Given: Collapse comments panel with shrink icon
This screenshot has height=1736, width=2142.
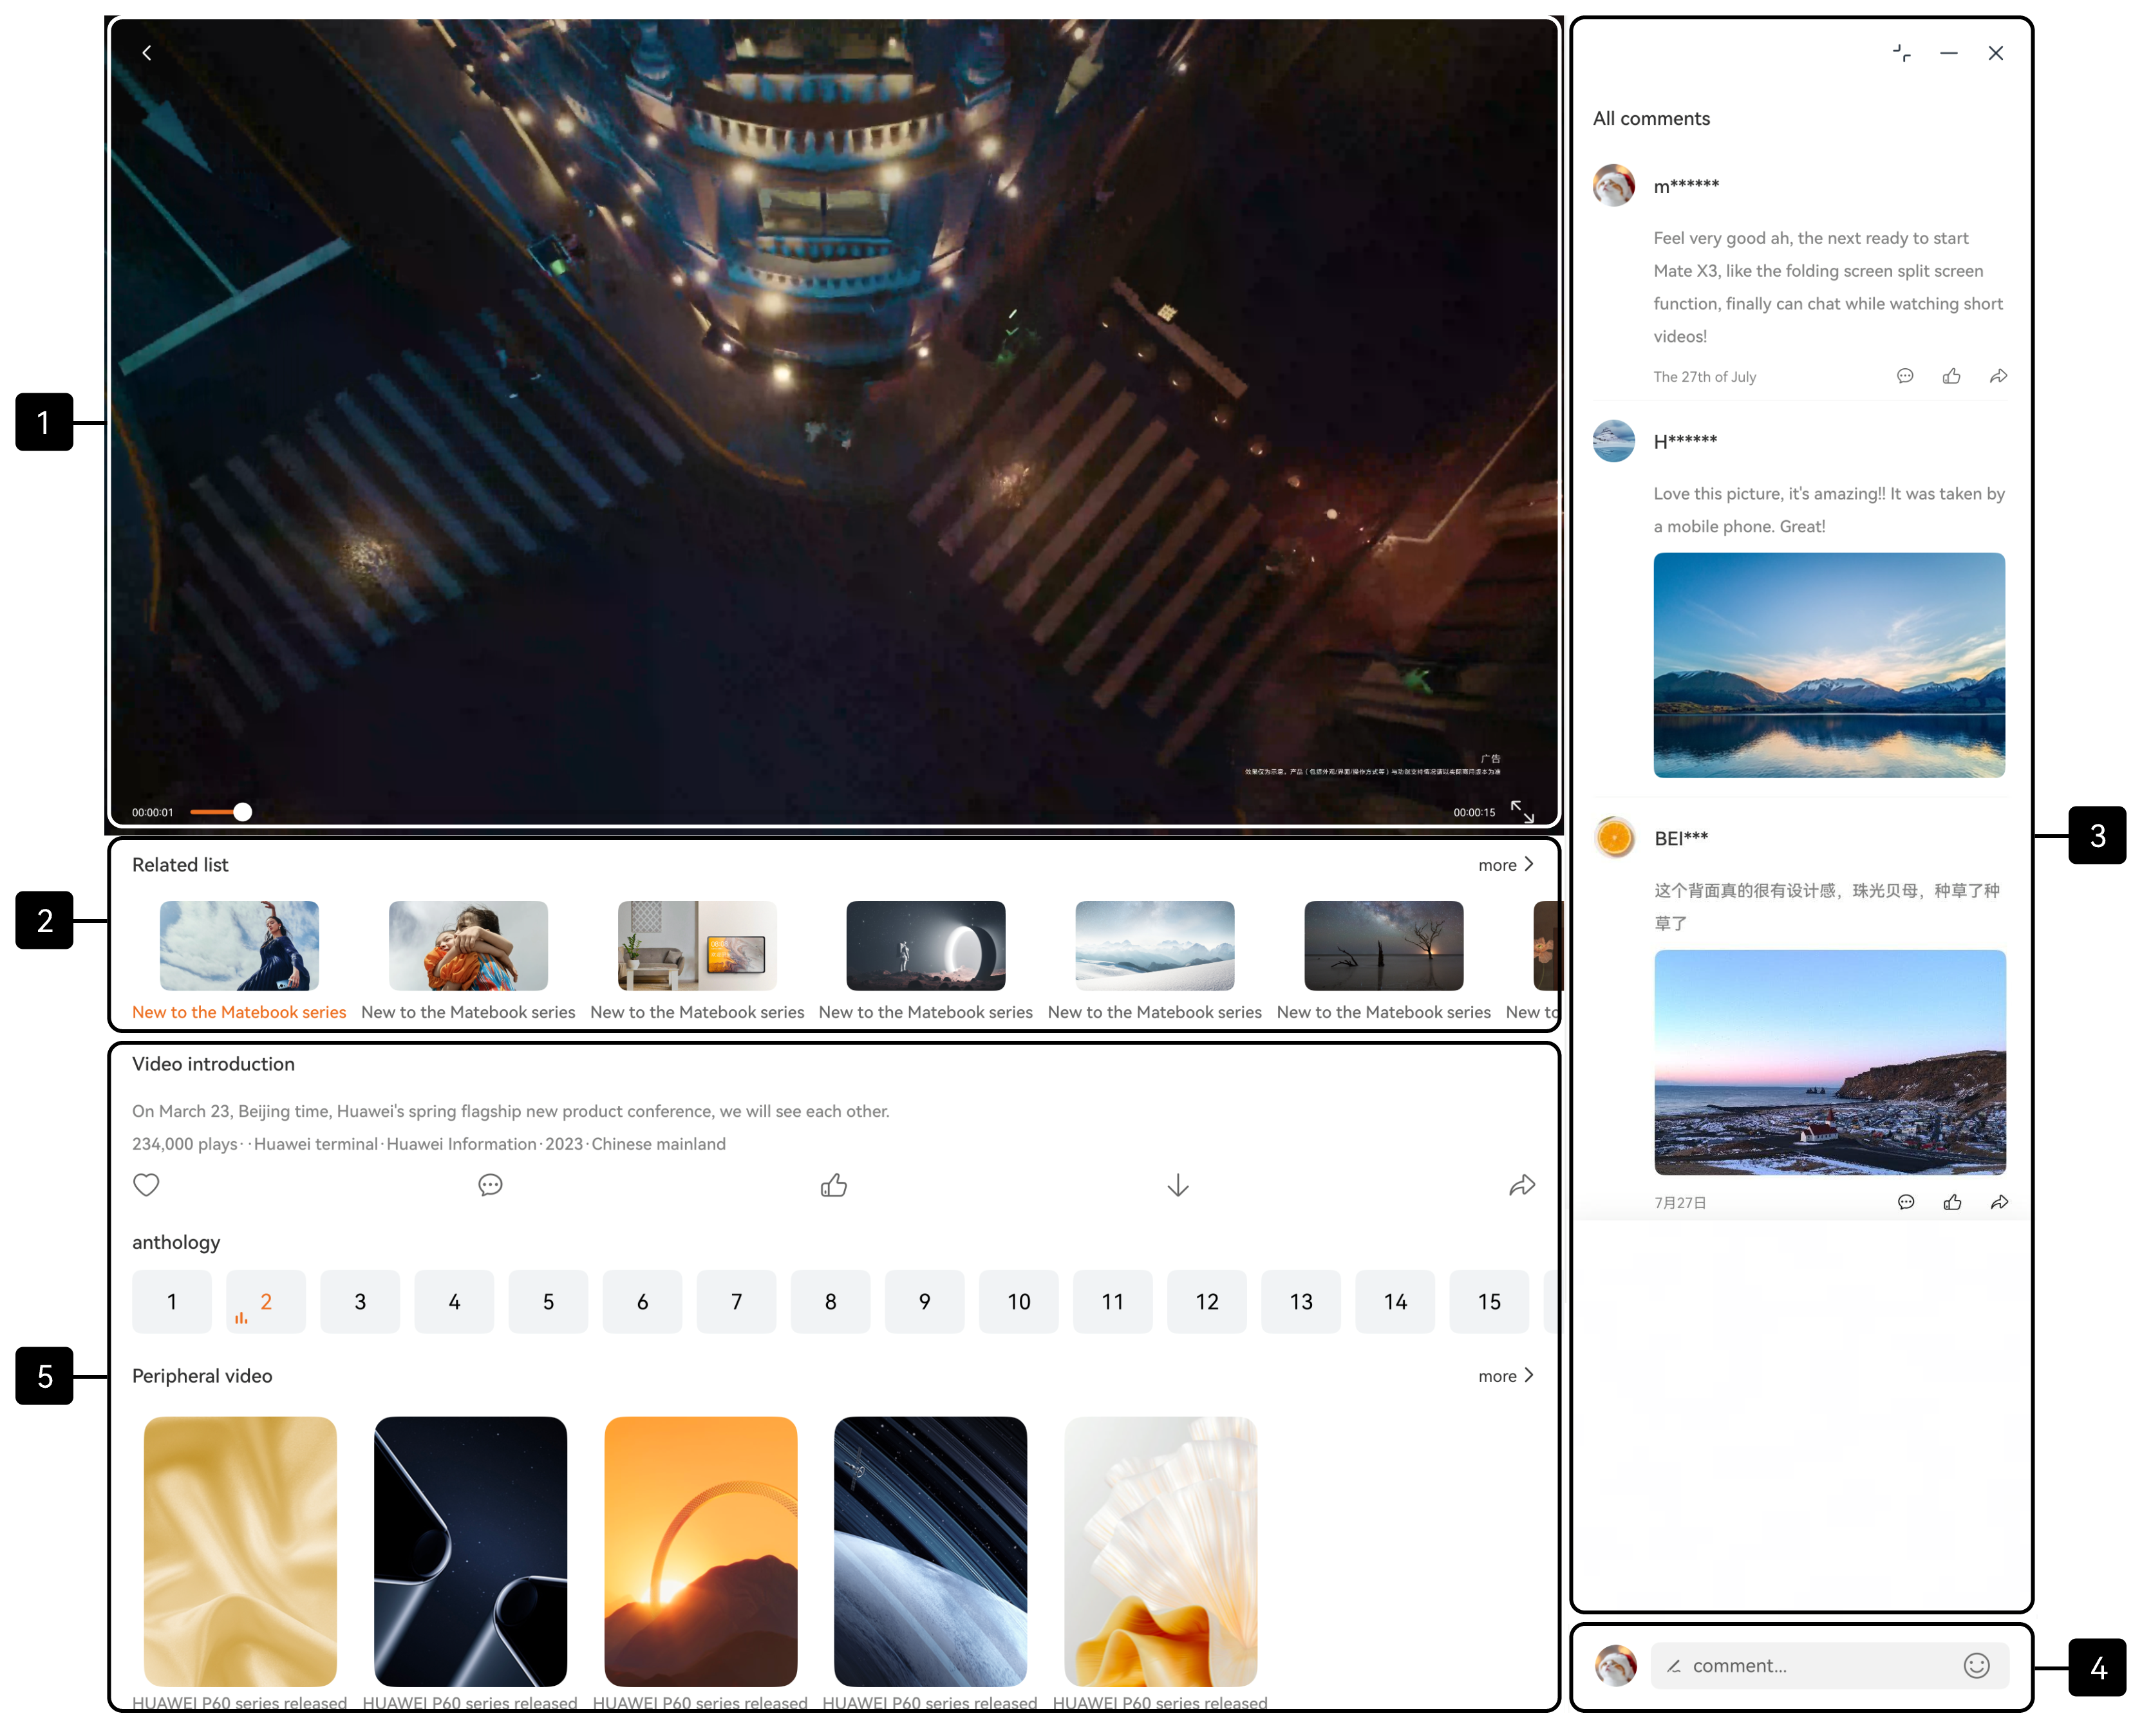Looking at the screenshot, I should click(x=1902, y=53).
